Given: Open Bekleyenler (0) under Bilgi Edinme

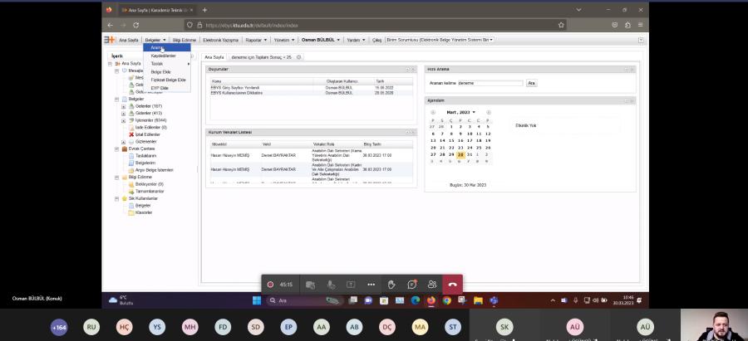Looking at the screenshot, I should pyautogui.click(x=150, y=184).
